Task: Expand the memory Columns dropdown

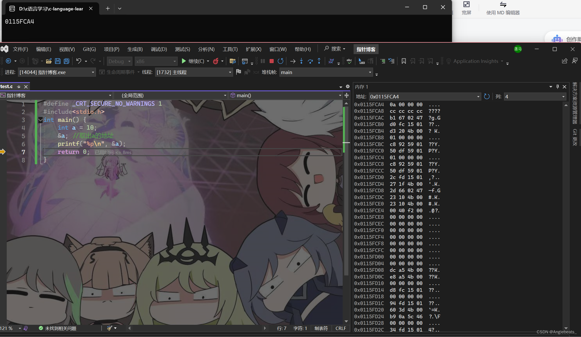Action: pyautogui.click(x=563, y=97)
